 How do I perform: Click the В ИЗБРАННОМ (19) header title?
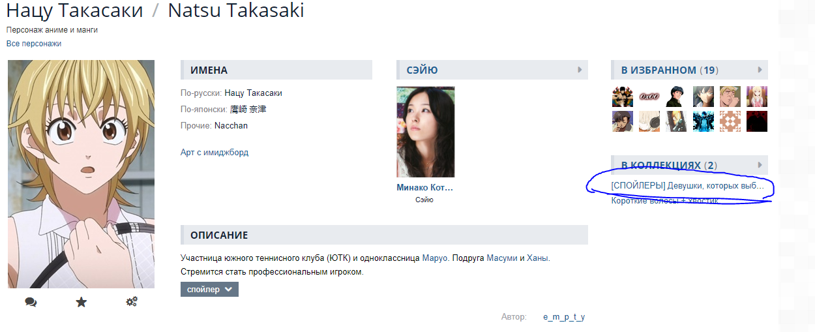point(670,70)
